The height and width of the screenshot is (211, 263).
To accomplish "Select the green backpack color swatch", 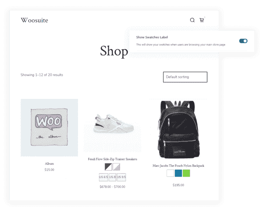I will pos(186,173).
